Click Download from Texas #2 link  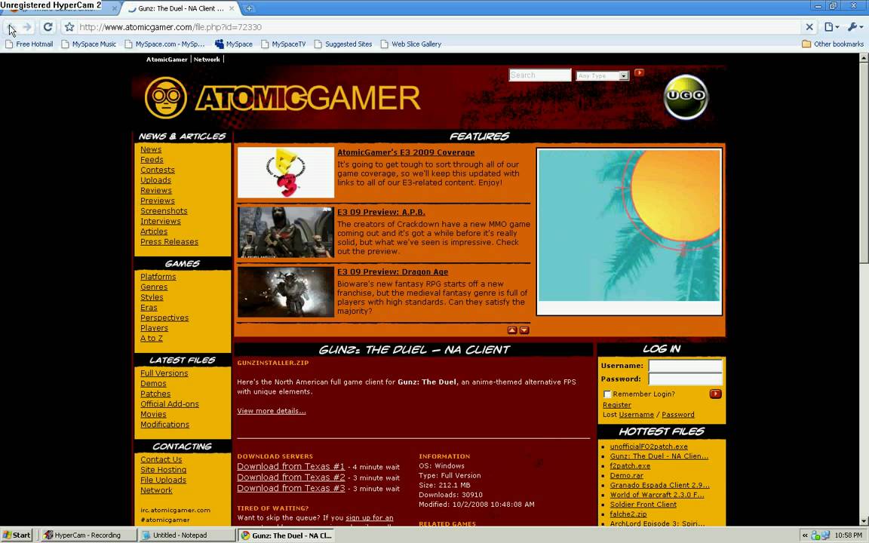(291, 477)
